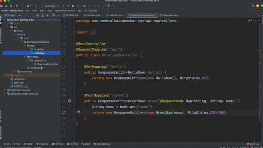This screenshot has height=148, width=263.
Task: Select GreetingController in project tree
Action: [x=48, y=64]
